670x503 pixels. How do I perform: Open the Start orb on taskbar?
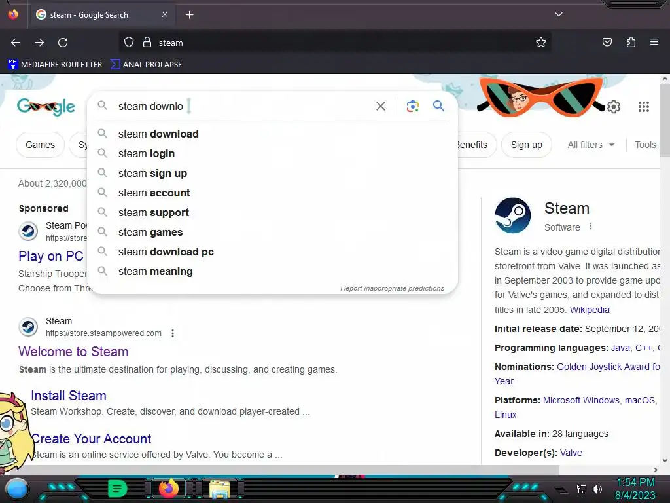tap(17, 489)
